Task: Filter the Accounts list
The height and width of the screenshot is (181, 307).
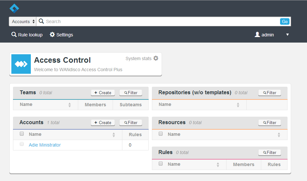Action: coord(131,123)
